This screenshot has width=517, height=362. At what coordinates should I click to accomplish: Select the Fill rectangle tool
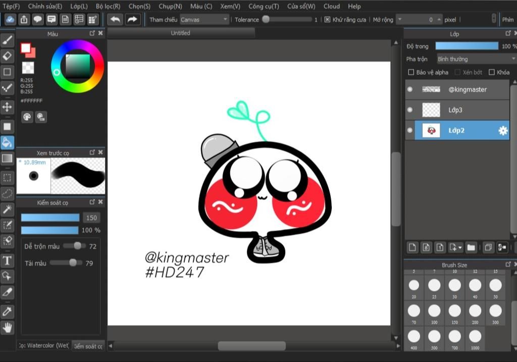point(7,126)
